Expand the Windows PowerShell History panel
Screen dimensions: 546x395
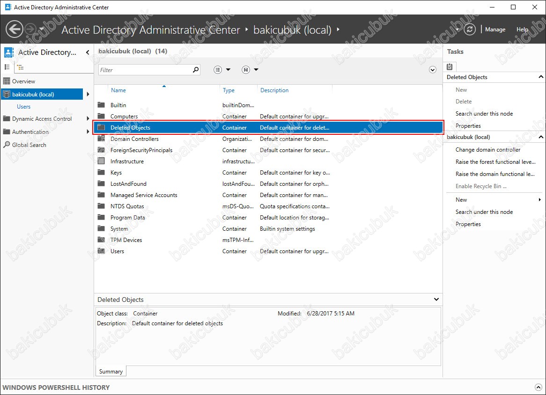pyautogui.click(x=539, y=388)
